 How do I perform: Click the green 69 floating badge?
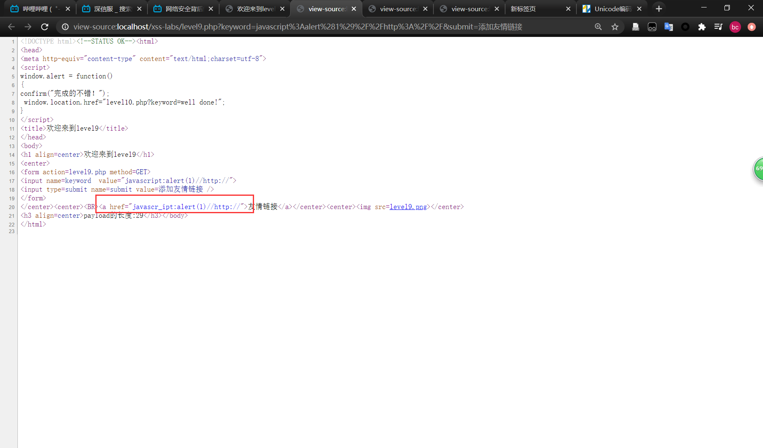point(758,168)
